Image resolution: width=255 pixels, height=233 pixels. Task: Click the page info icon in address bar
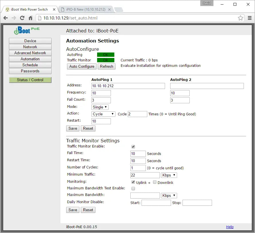click(x=40, y=18)
